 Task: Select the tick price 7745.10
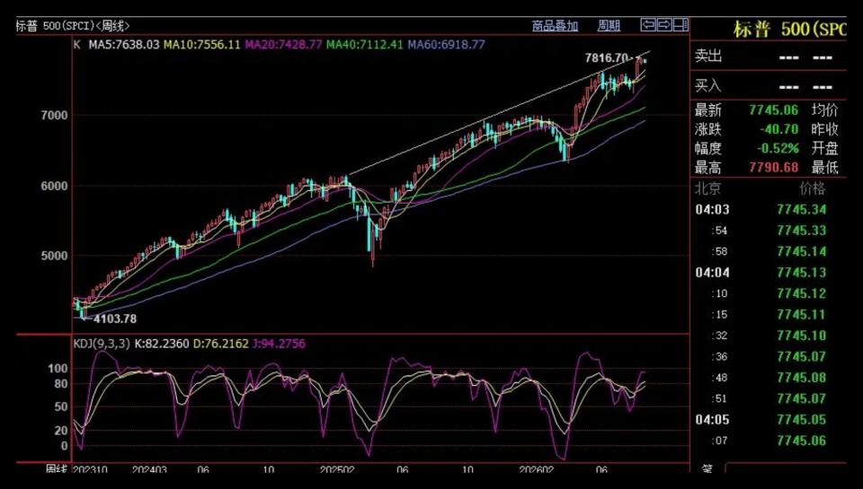[801, 336]
